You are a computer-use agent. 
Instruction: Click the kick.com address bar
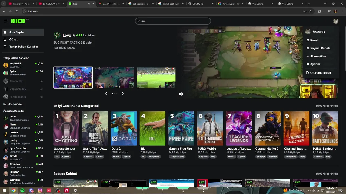point(162,11)
